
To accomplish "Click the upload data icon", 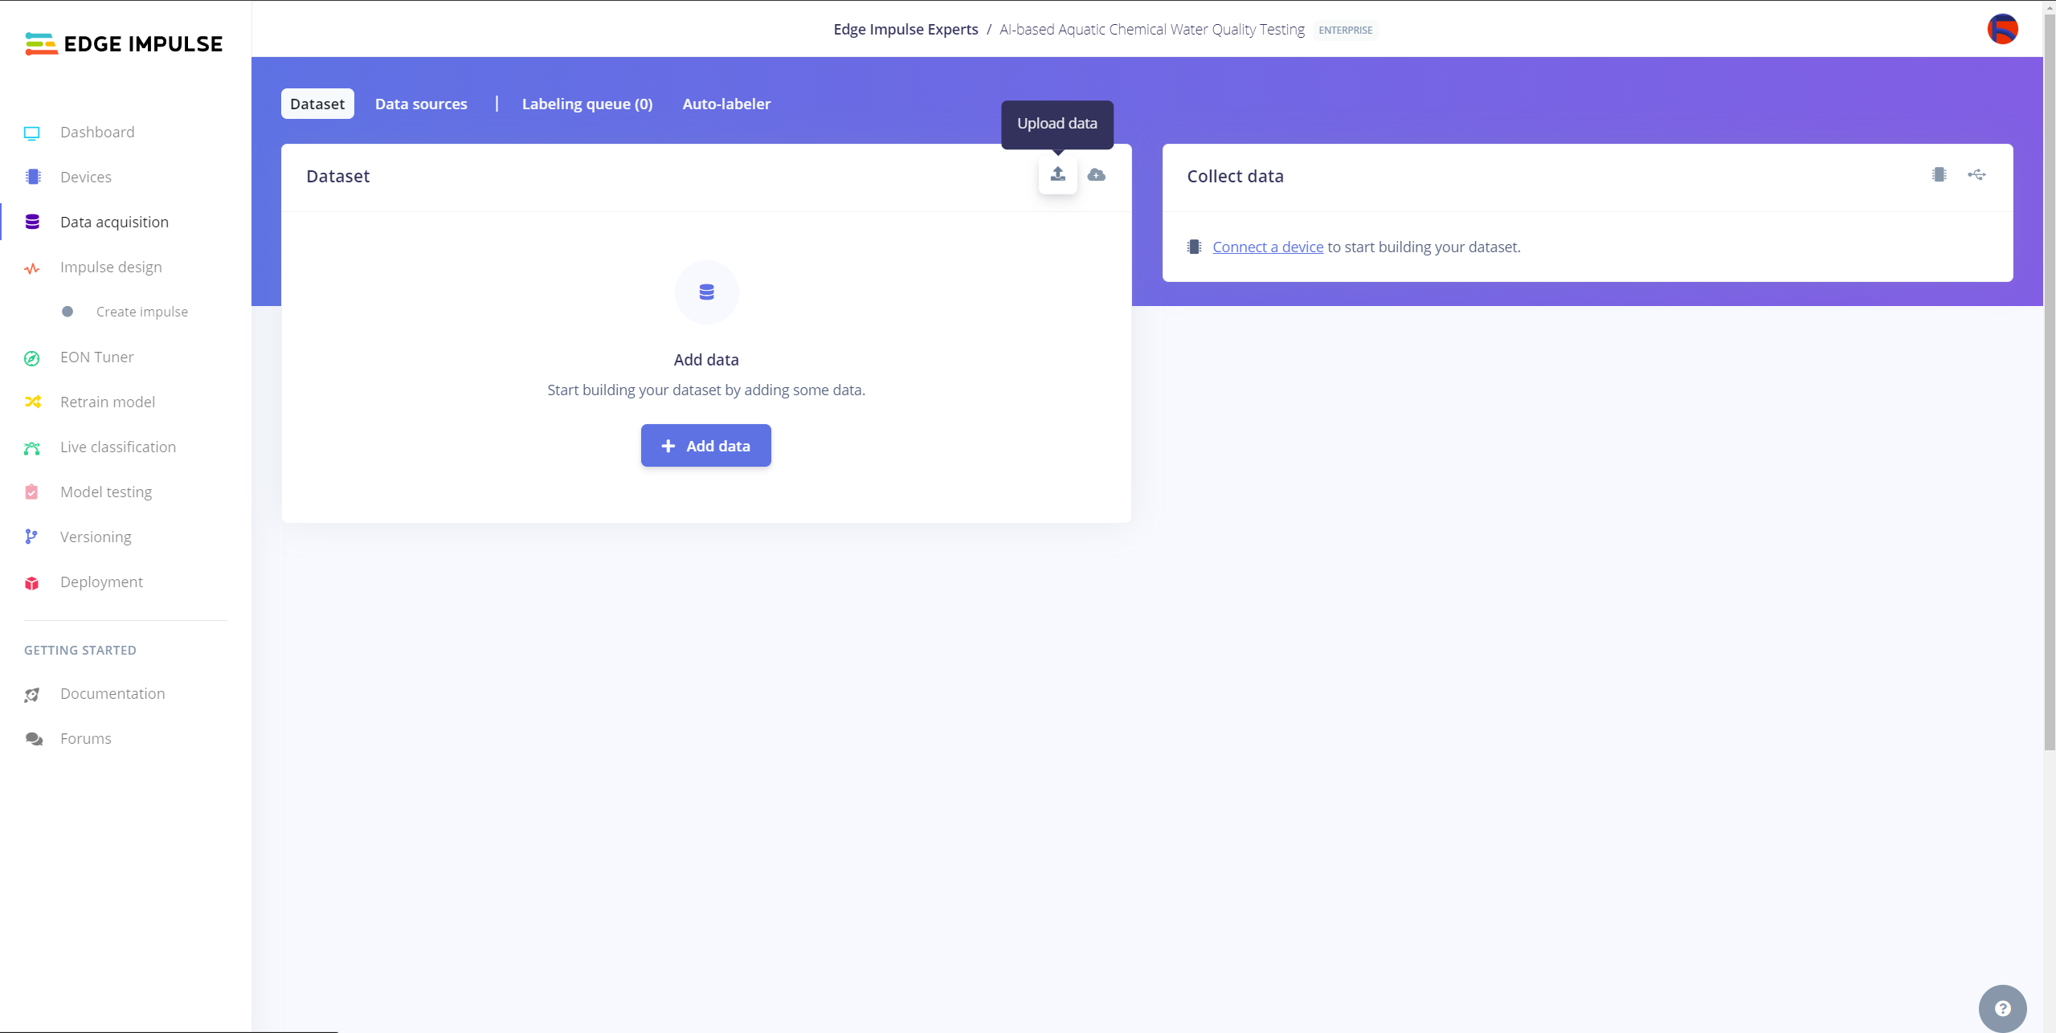I will [x=1057, y=174].
